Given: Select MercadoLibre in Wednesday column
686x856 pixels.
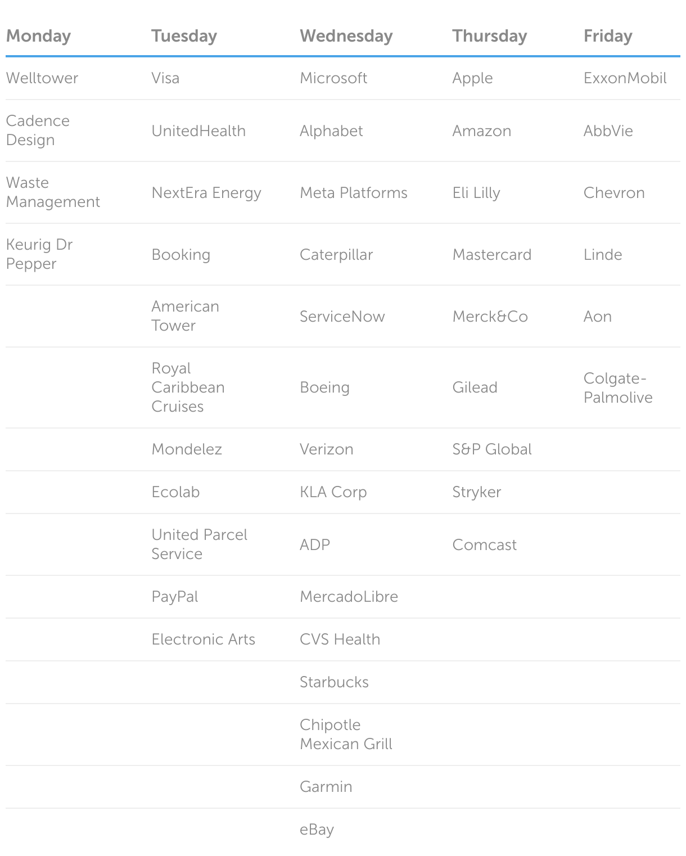Looking at the screenshot, I should tap(349, 596).
